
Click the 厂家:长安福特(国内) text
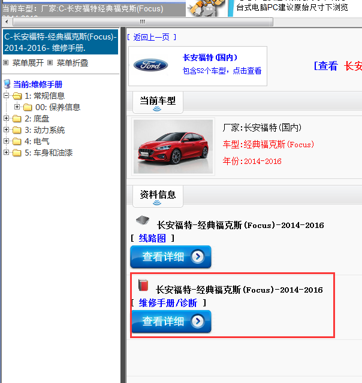tap(262, 127)
